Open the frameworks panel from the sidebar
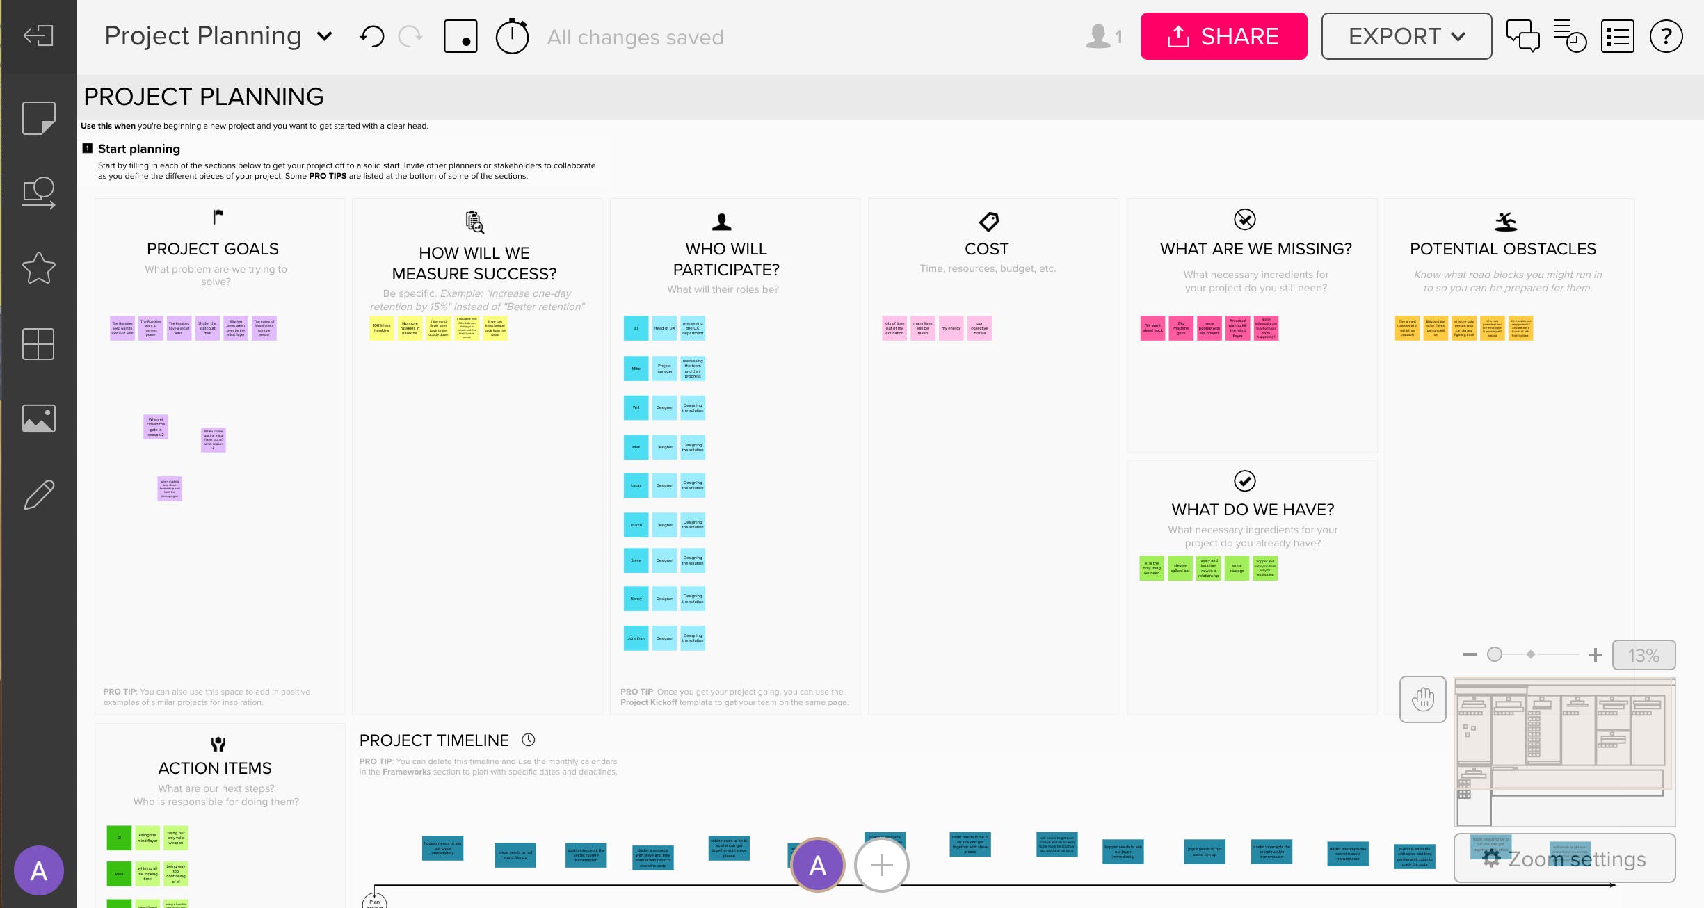This screenshot has width=1704, height=908. 38,344
